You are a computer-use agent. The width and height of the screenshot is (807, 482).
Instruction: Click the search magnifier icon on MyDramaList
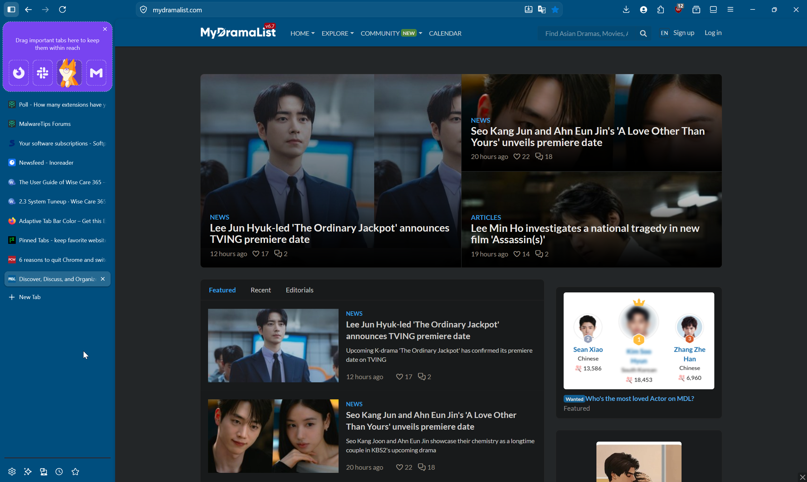[643, 33]
